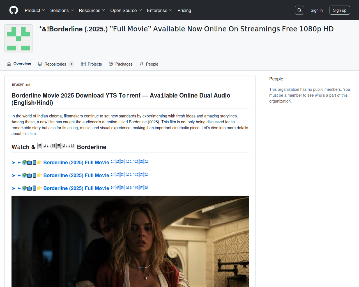Click the README.md file label
This screenshot has width=359, height=287.
pos(21,85)
